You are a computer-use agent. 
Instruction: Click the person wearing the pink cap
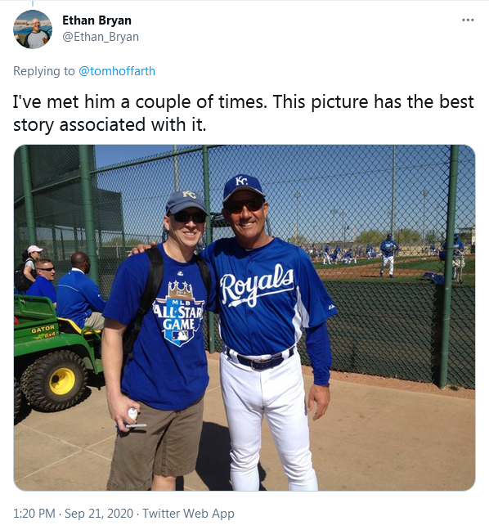[31, 262]
